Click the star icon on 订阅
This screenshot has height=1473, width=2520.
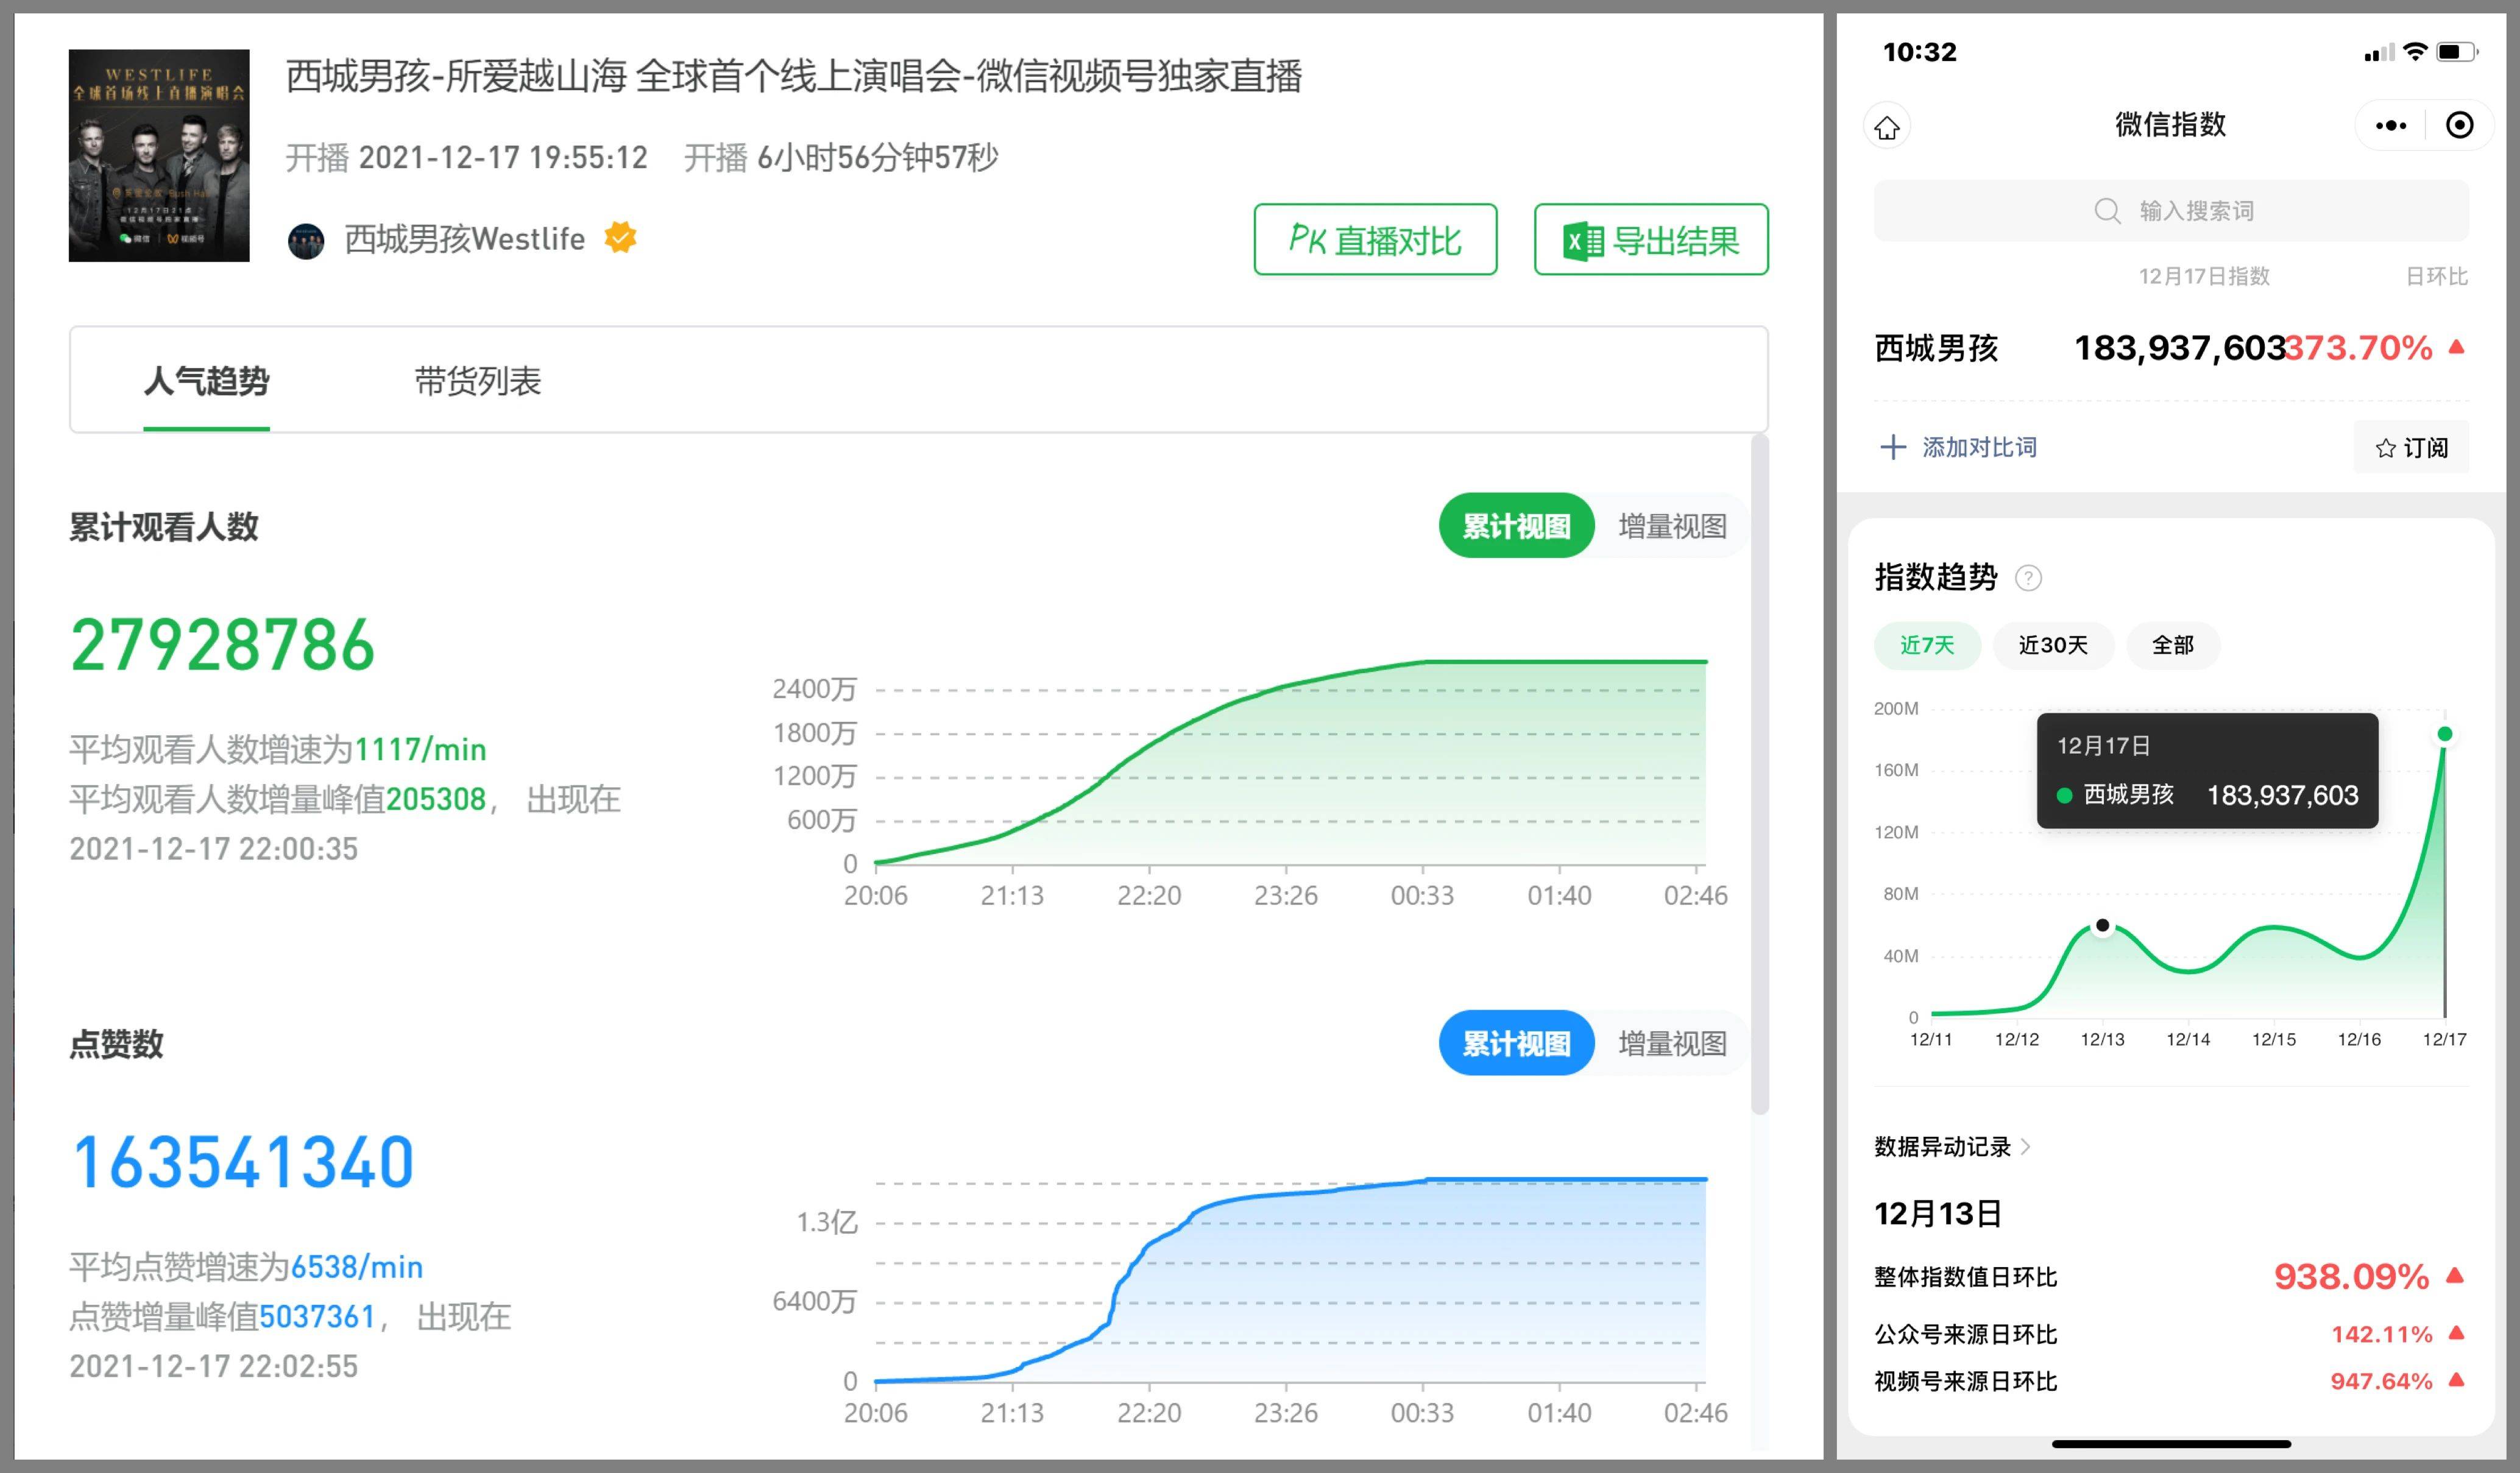coord(2386,448)
